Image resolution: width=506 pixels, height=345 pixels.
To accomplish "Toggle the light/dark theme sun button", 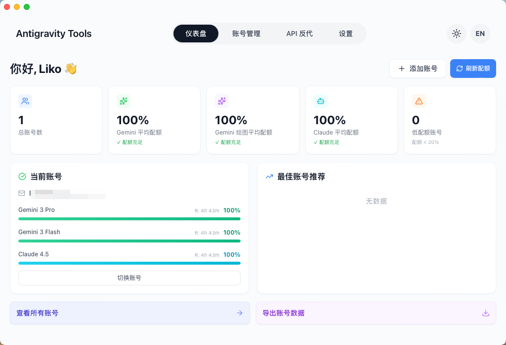I will [x=456, y=34].
